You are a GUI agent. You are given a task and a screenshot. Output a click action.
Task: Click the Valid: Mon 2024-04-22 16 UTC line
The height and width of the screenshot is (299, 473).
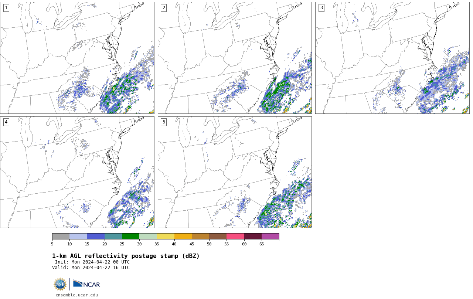(x=91, y=268)
